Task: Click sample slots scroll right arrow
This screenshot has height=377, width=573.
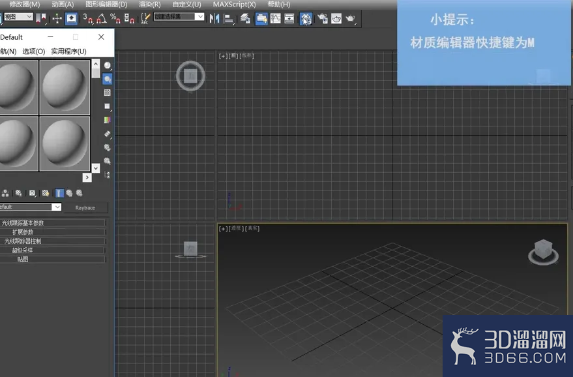Action: [87, 177]
